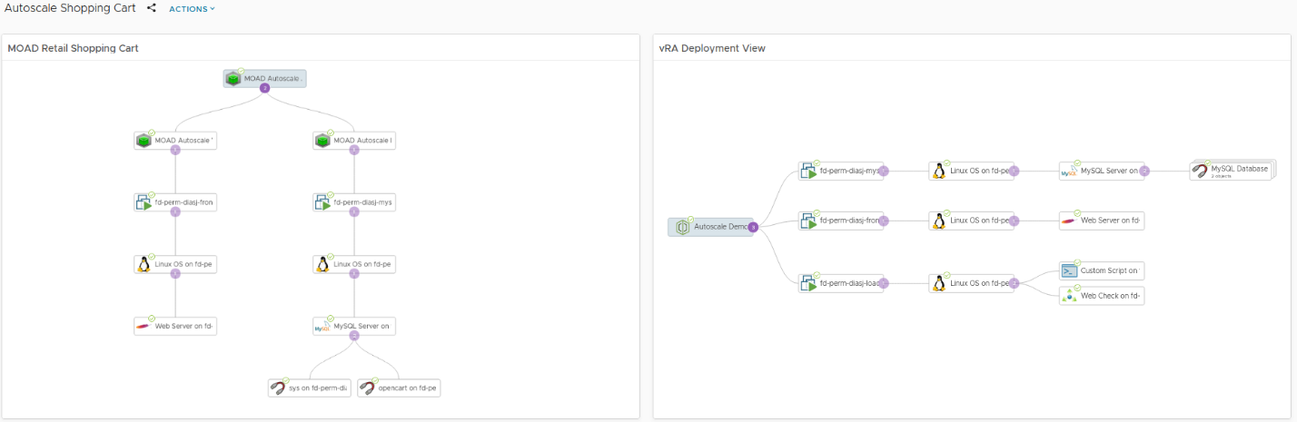The width and height of the screenshot is (1297, 422).
Task: Select the MySQL Database stacked objects icon
Action: point(1201,170)
